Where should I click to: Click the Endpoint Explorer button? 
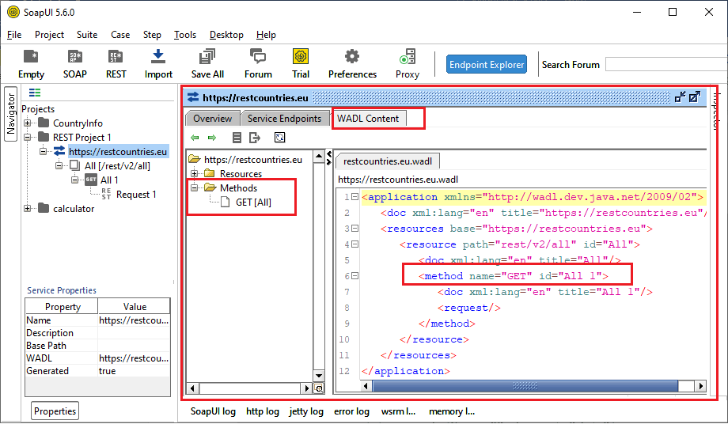tap(487, 65)
